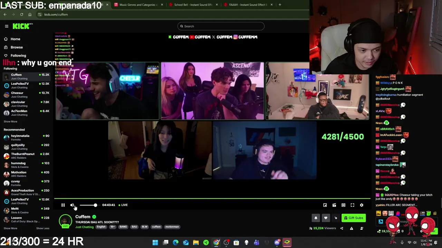Toggle theater mode in the player
This screenshot has height=248, width=442.
tap(343, 205)
